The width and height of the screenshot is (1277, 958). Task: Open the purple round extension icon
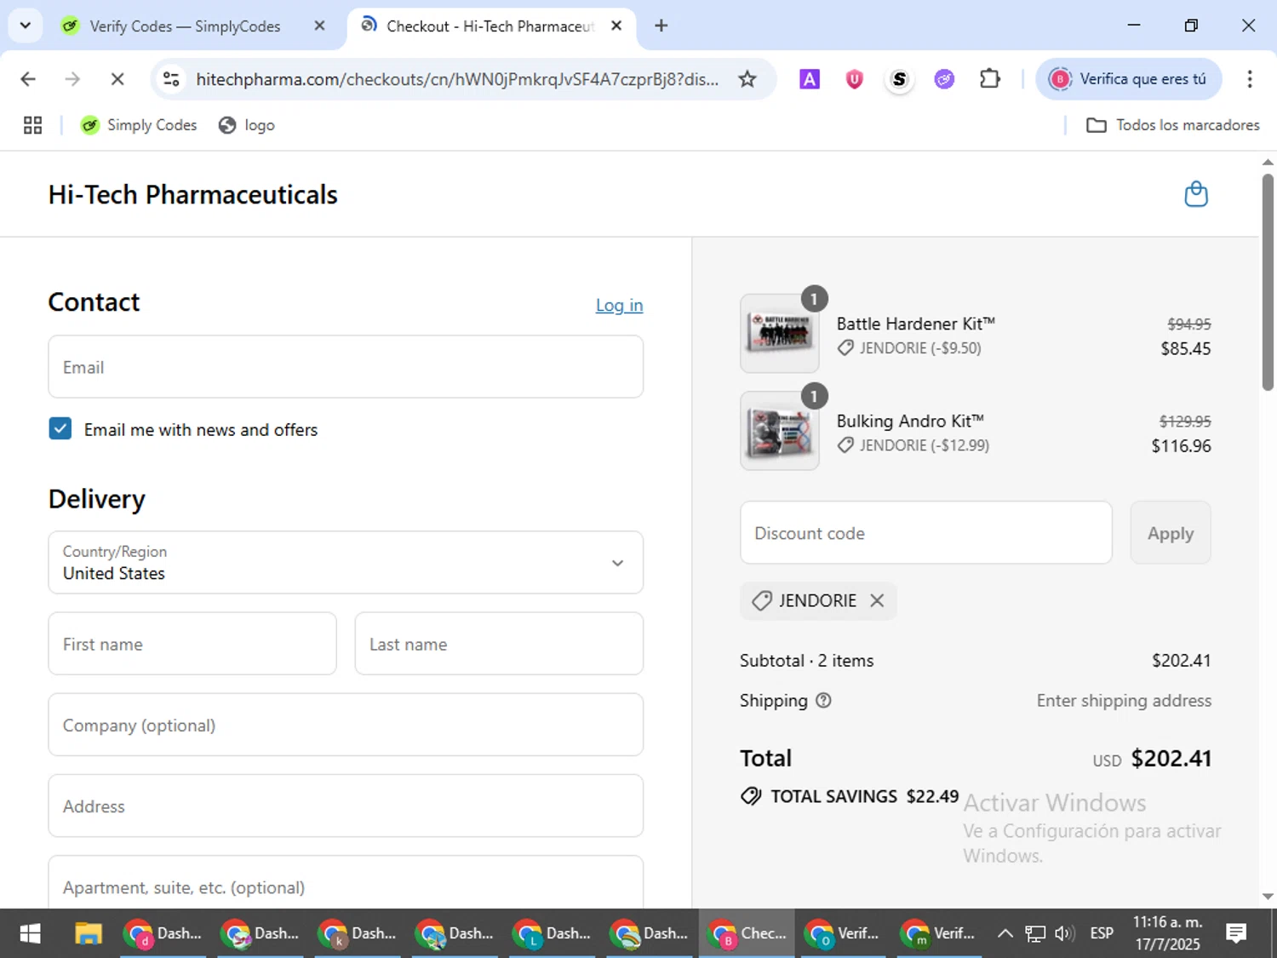[x=944, y=79]
